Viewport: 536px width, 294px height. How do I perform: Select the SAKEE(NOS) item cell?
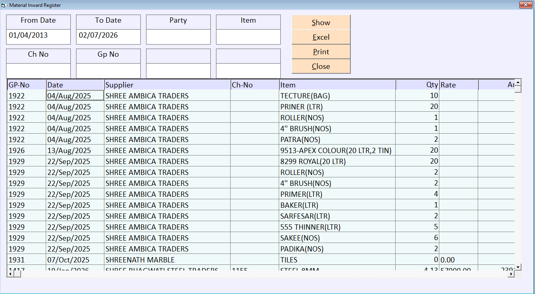click(337, 238)
